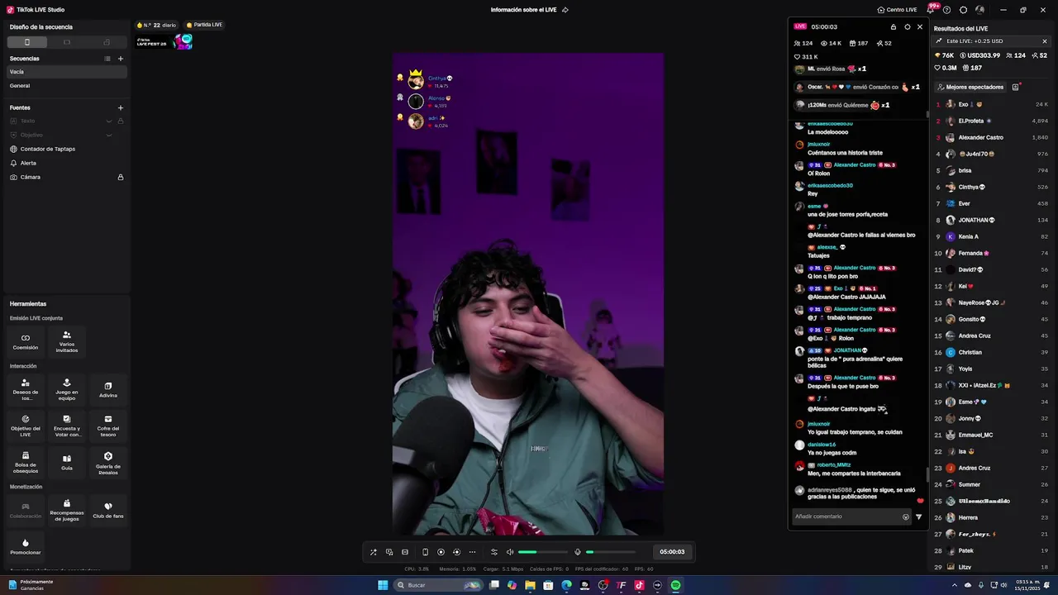Open the Encuesta y Votar tool

[x=67, y=426]
